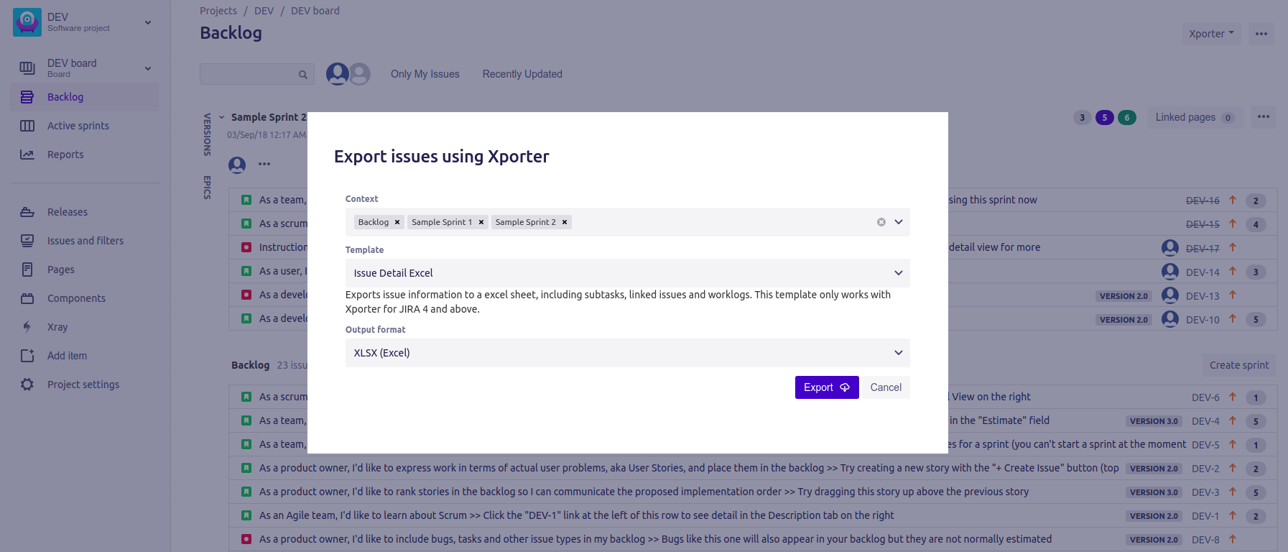Open Active sprints in sidebar
The height and width of the screenshot is (552, 1288).
click(x=78, y=126)
